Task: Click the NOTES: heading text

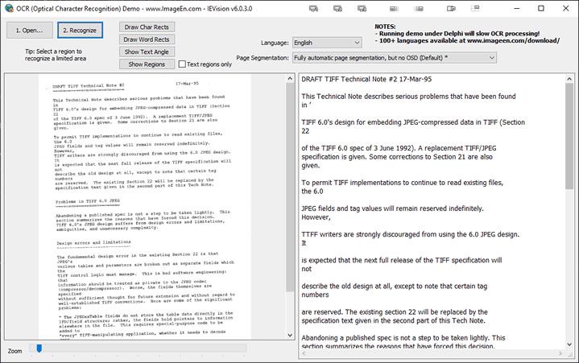Action: click(385, 27)
